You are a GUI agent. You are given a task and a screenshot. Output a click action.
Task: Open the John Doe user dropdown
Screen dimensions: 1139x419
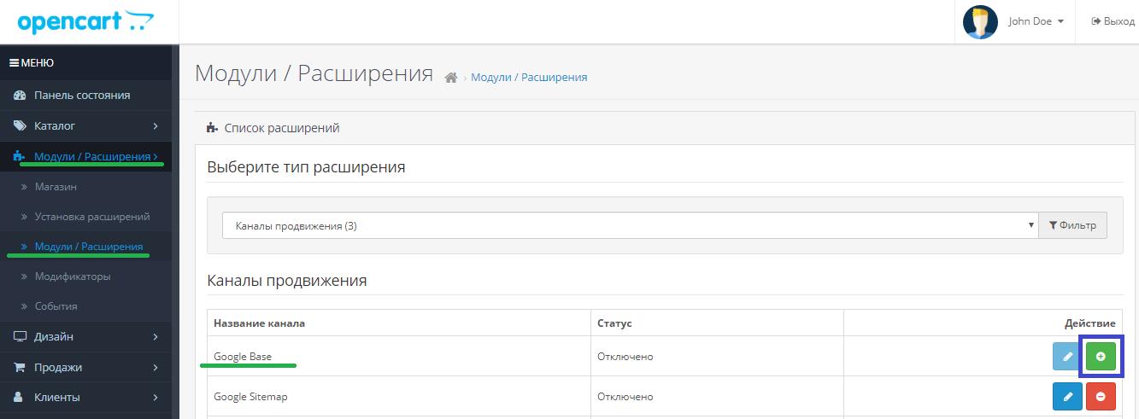(1036, 22)
